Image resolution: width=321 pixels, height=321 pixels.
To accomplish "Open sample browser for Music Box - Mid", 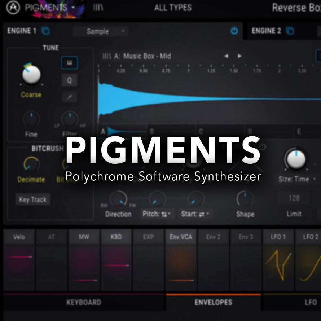I will pyautogui.click(x=137, y=56).
